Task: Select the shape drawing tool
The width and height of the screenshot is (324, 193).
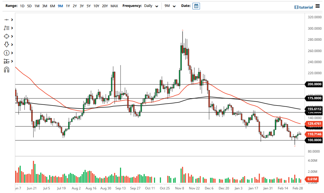Action: [x=7, y=36]
